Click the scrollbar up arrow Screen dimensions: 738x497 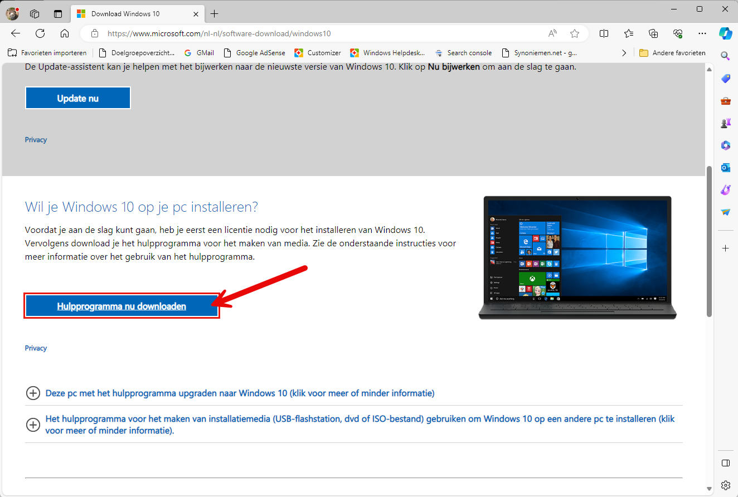[710, 69]
